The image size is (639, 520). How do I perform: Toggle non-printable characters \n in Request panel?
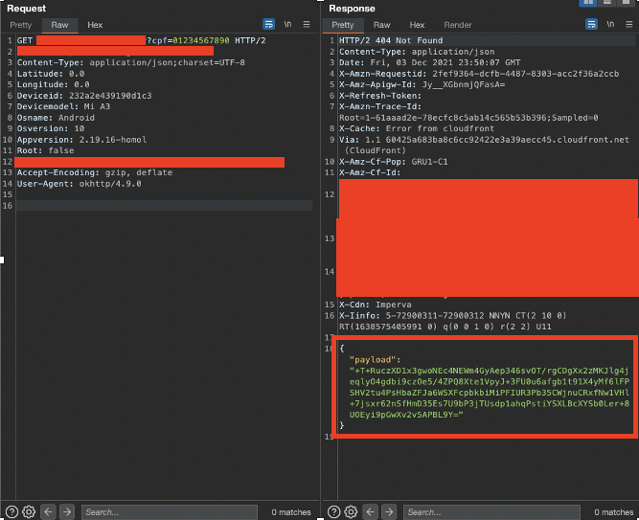click(x=287, y=25)
